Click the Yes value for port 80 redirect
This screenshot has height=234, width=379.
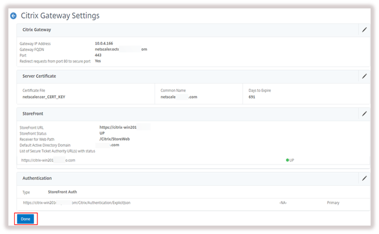pos(98,61)
